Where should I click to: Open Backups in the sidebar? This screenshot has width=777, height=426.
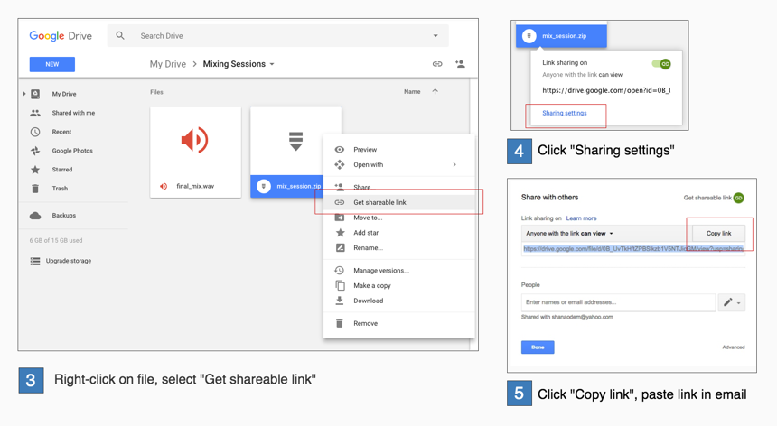(x=63, y=216)
